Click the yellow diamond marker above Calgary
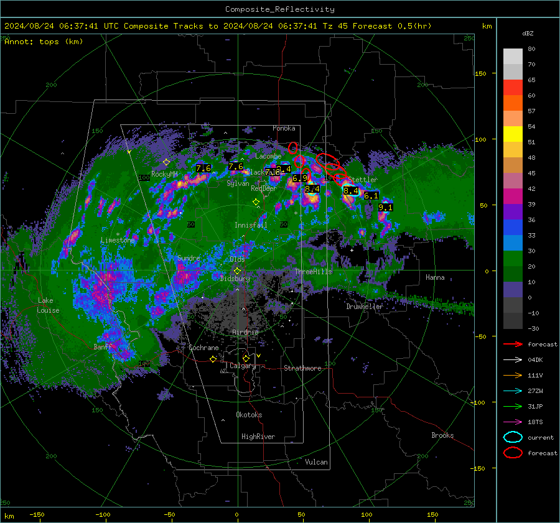This screenshot has width=560, height=523. coord(246,358)
